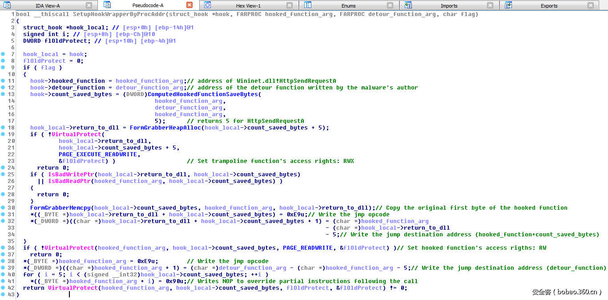Viewport: 608px width, 300px height.
Task: Click the IsBadWritePtr function name
Action: [71, 174]
